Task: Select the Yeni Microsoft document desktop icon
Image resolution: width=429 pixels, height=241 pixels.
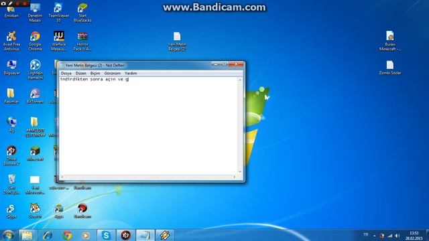Action: tap(35, 185)
